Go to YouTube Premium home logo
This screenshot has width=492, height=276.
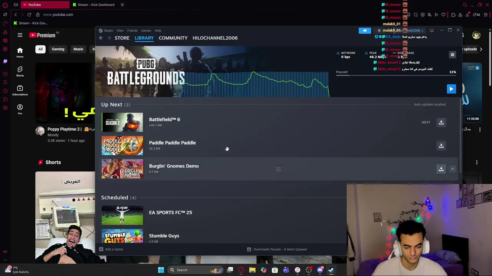(x=42, y=35)
